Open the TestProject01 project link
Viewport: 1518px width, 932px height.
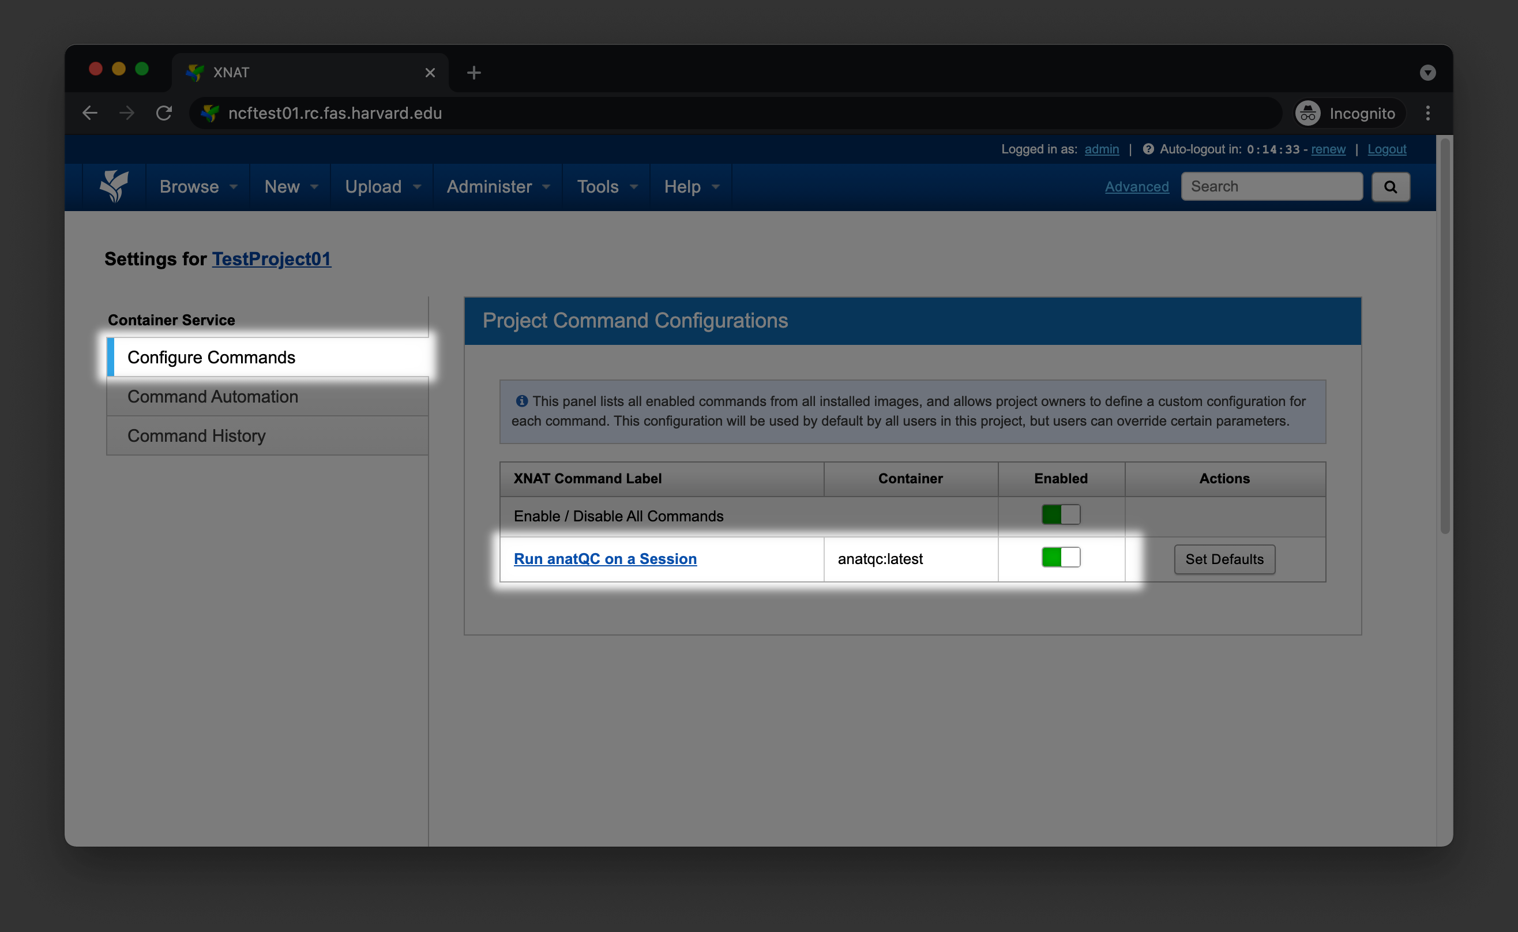coord(271,259)
